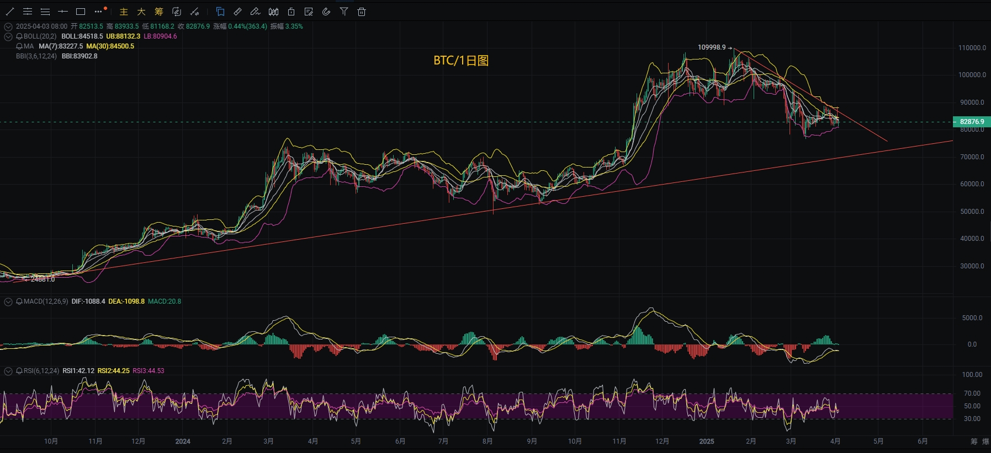Viewport: 991px width, 453px height.
Task: Collapse the BOLL indicator legend
Action: 8,36
